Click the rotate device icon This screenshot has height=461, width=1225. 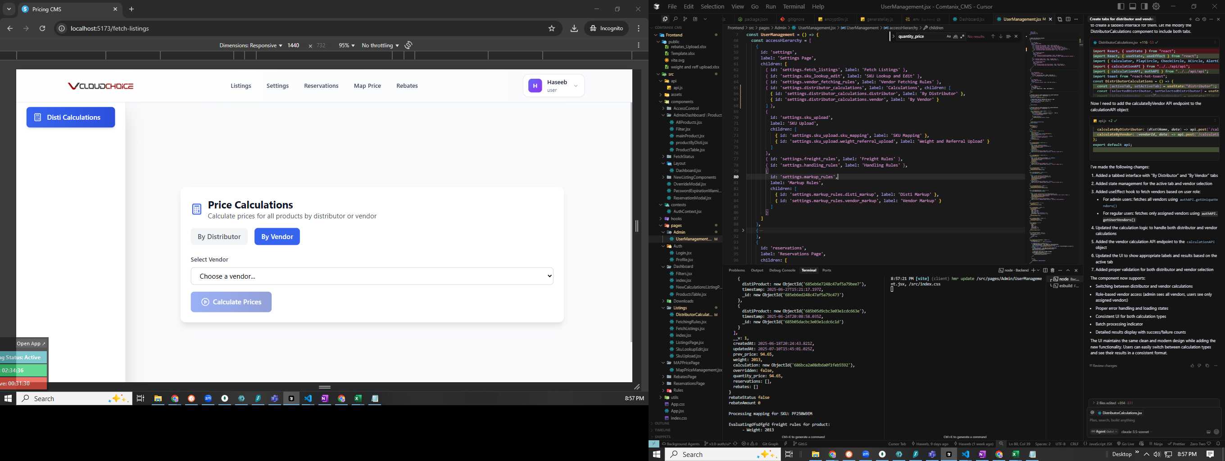point(408,45)
